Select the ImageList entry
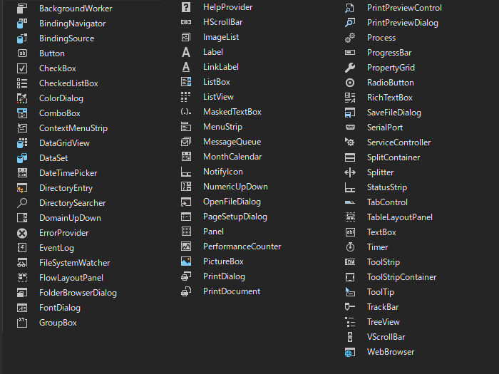Screen dimensions: 499x374 click(x=221, y=37)
